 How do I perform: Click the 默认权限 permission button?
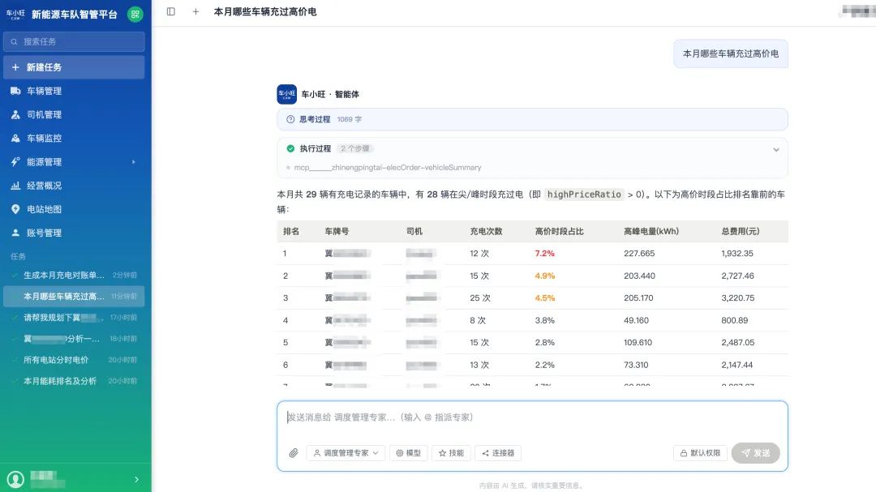[x=701, y=453]
